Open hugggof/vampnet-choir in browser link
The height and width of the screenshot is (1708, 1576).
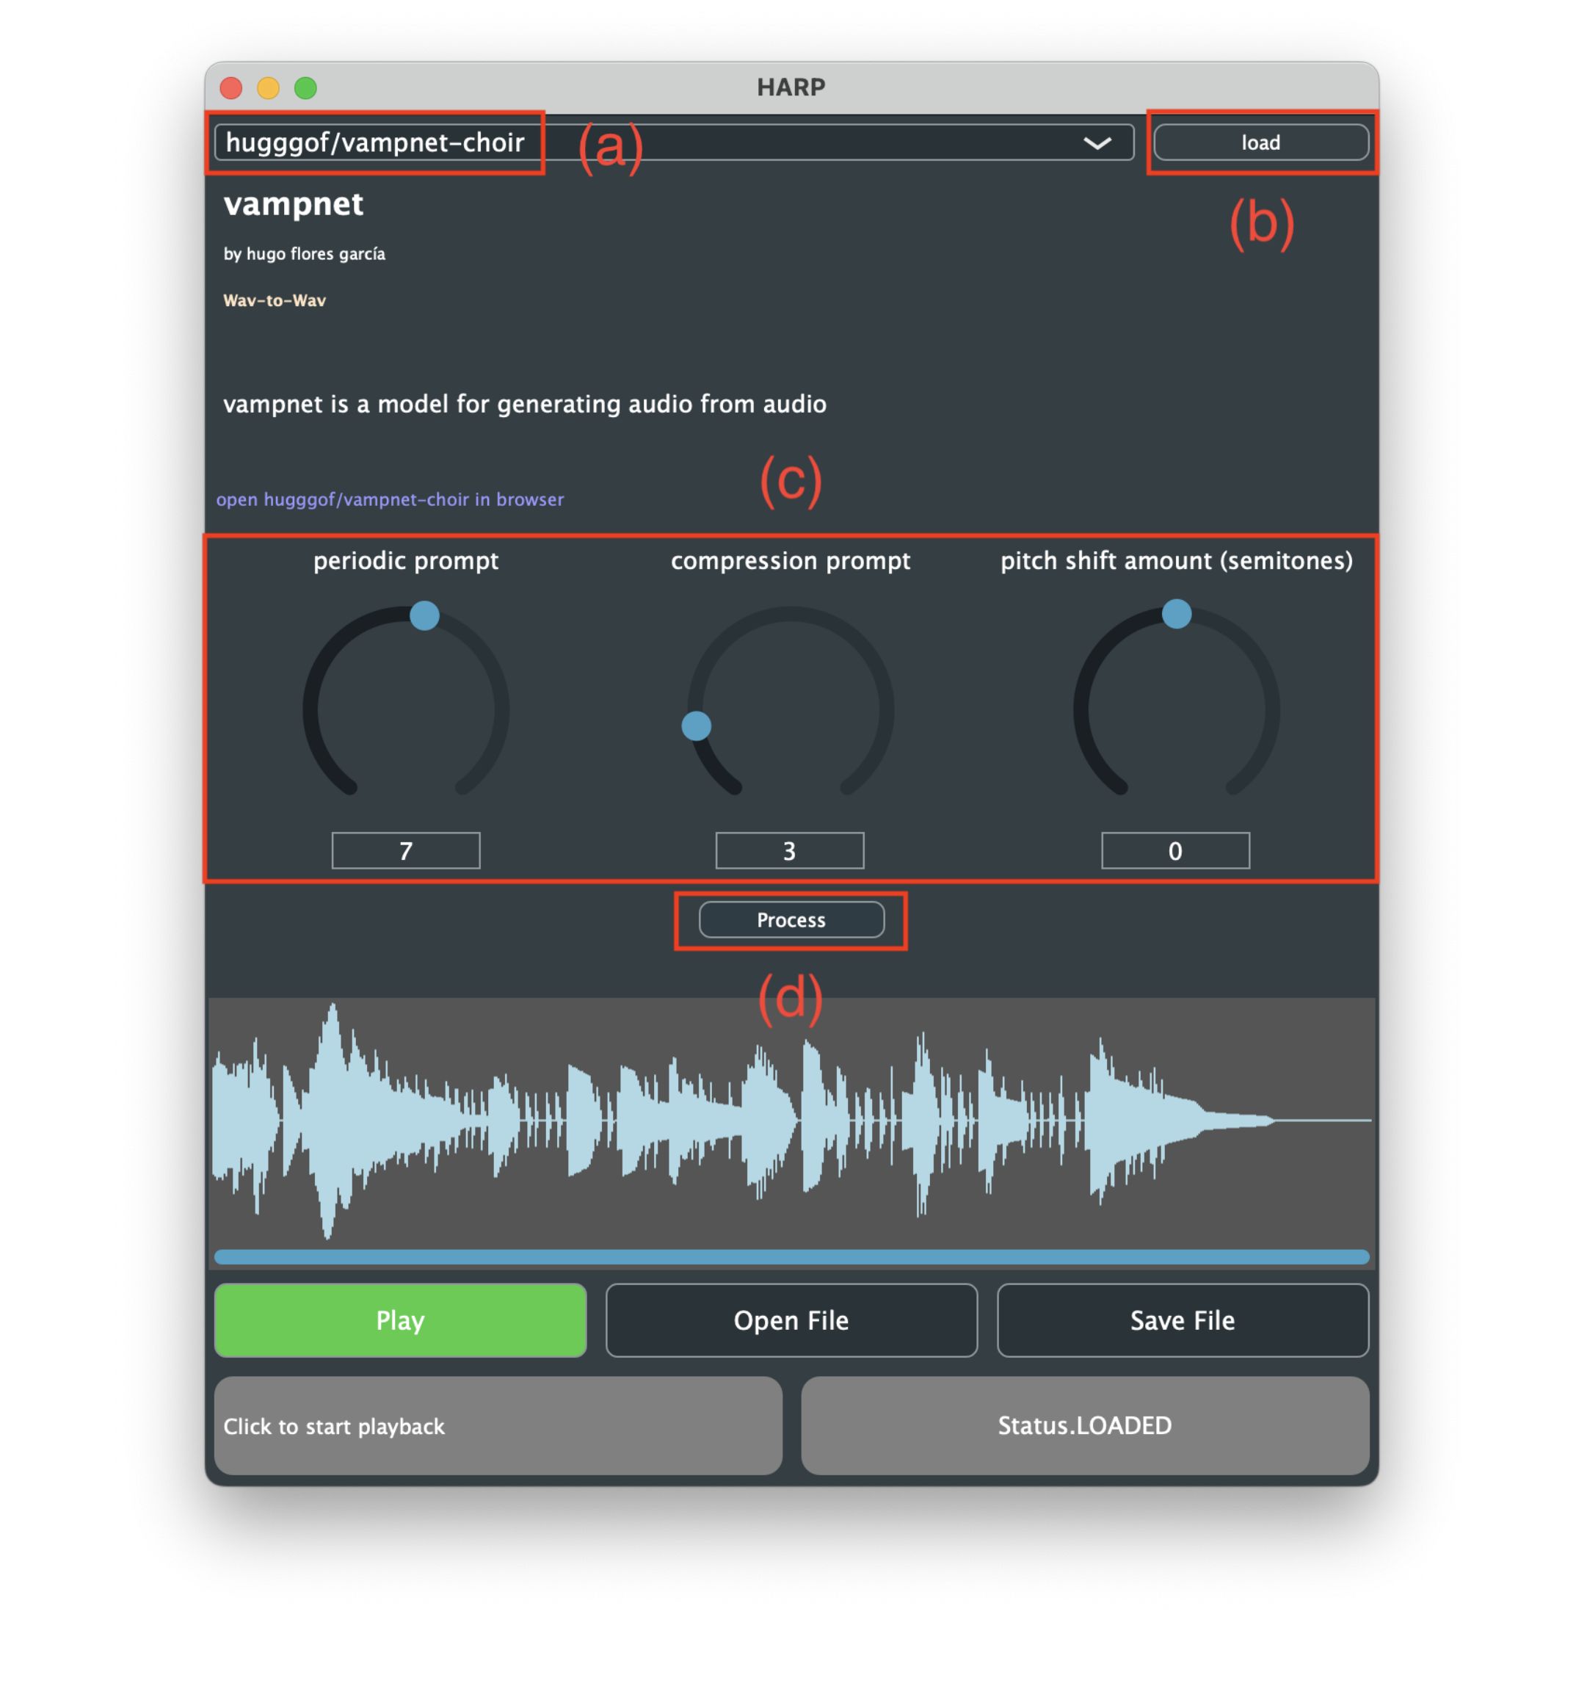click(x=390, y=499)
